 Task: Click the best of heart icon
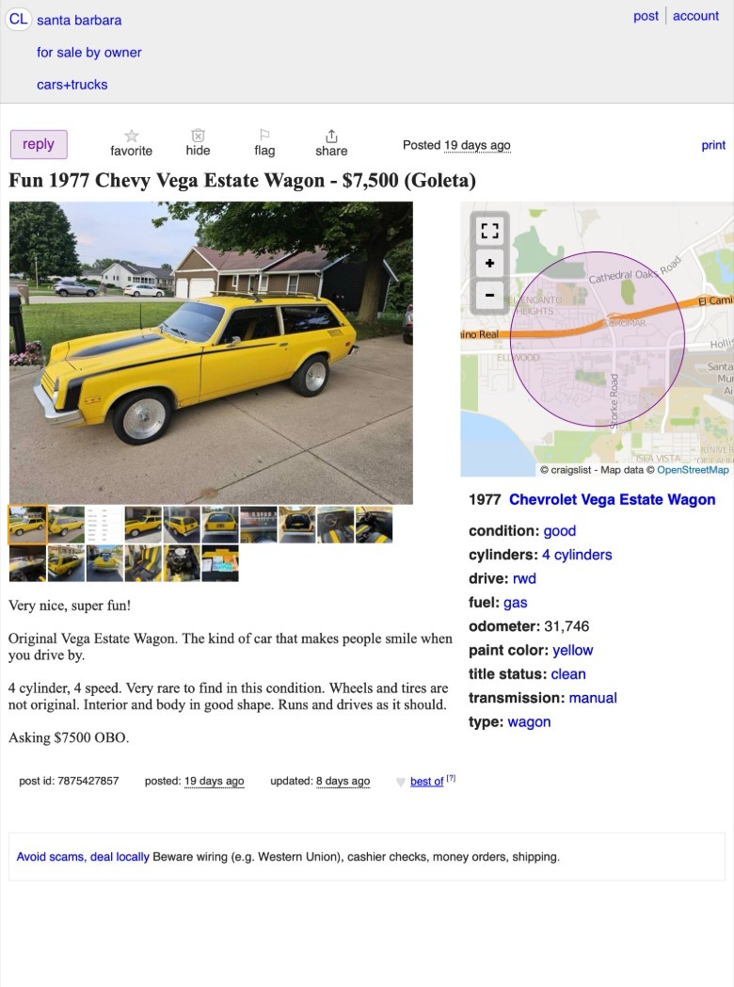(401, 782)
